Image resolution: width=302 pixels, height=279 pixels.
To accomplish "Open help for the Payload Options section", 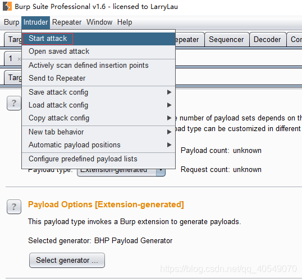I will [x=14, y=207].
